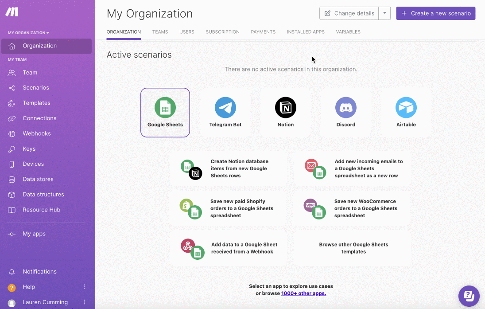
Task: Click the Data stores database icon
Action: point(12,179)
